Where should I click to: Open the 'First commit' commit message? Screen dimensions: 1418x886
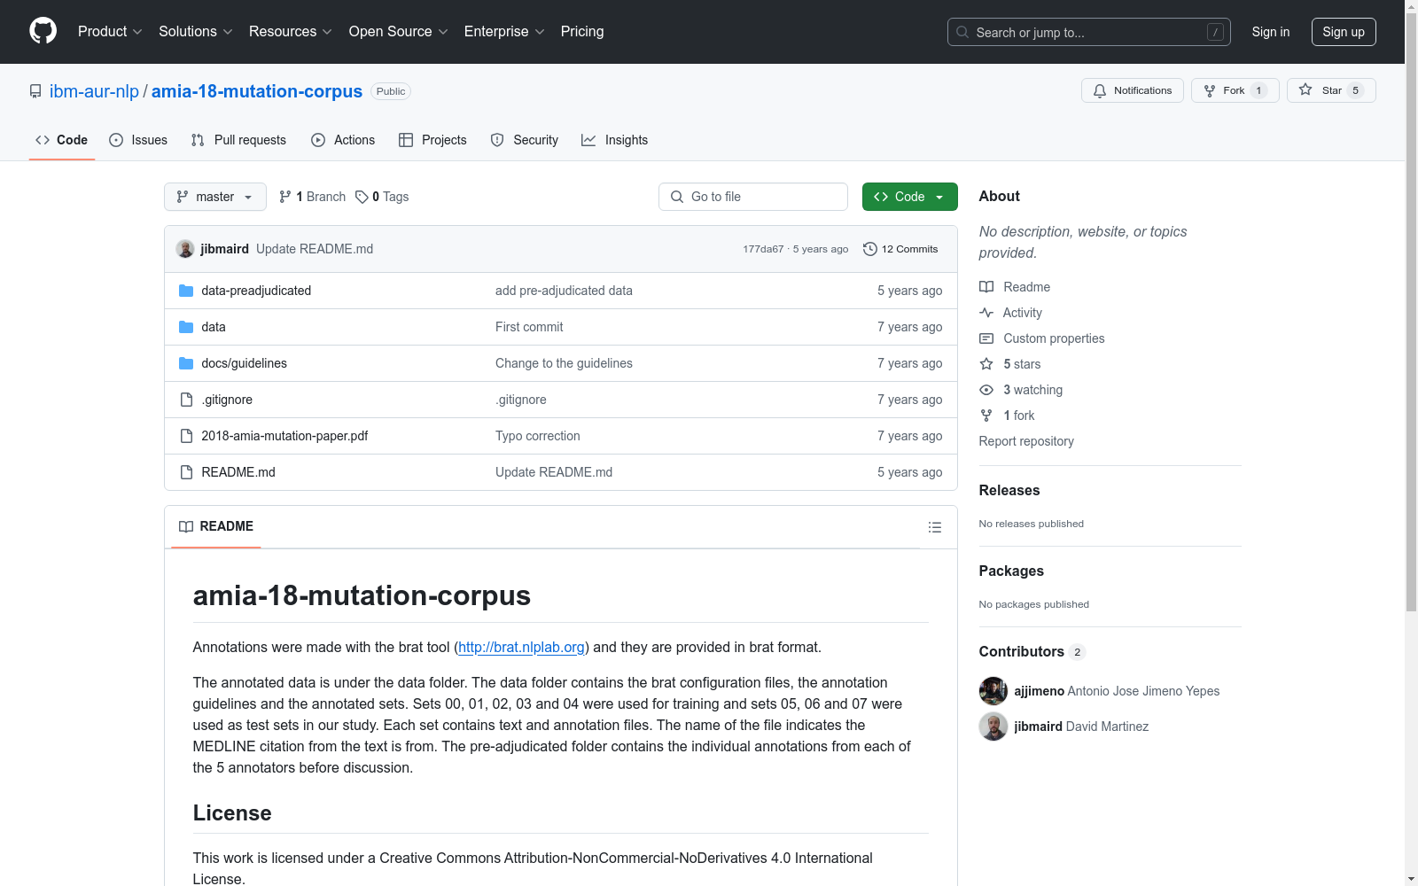pyautogui.click(x=529, y=327)
